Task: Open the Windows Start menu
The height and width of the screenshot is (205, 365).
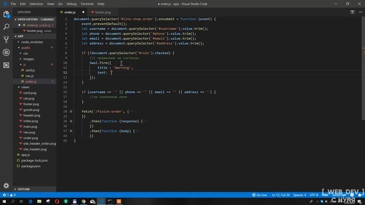Action: click(4, 201)
